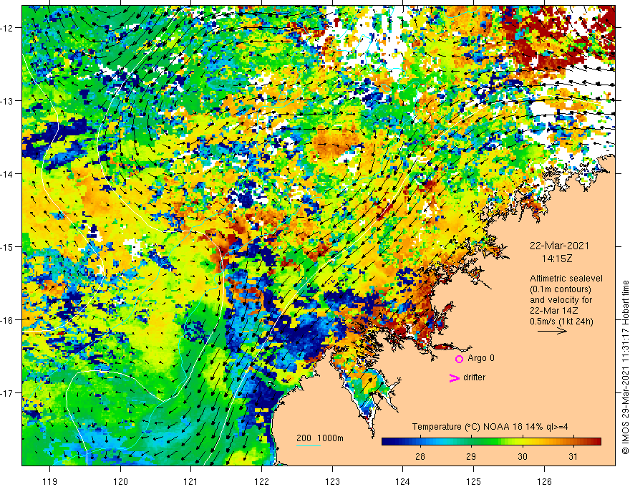Screen dimensions: 630x487
Task: Click the '126' longitude axis label
Action: click(x=544, y=481)
